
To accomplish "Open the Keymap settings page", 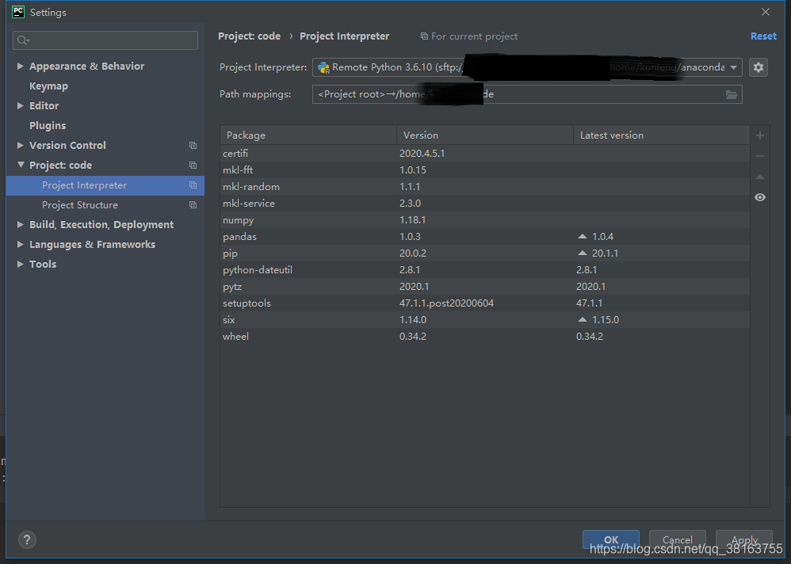I will 48,86.
